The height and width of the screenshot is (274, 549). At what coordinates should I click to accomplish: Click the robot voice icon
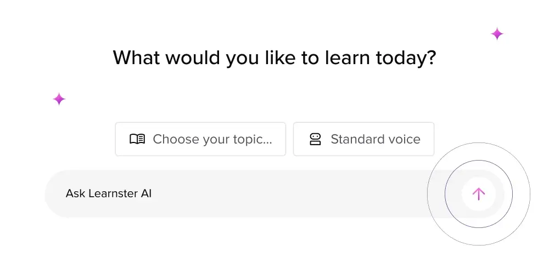tap(315, 139)
